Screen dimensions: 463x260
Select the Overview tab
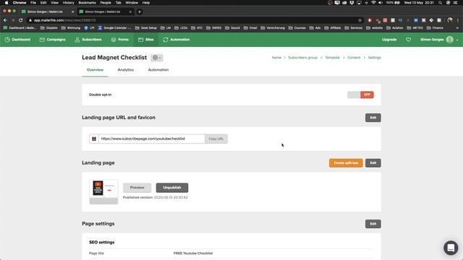pyautogui.click(x=95, y=70)
